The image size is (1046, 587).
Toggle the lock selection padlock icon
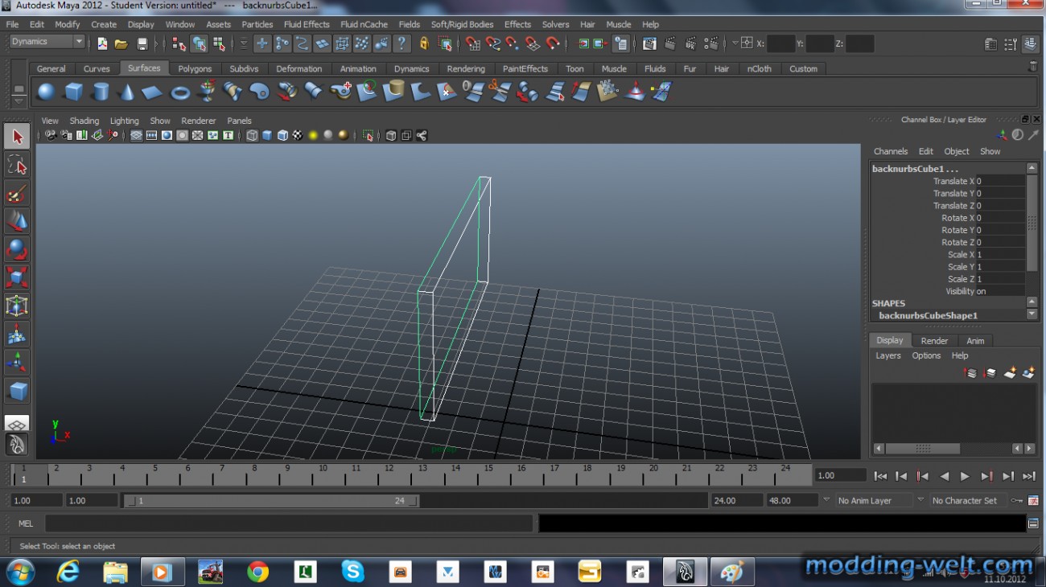(424, 43)
